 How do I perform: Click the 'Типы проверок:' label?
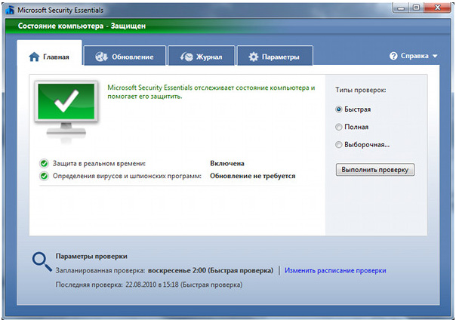point(361,90)
